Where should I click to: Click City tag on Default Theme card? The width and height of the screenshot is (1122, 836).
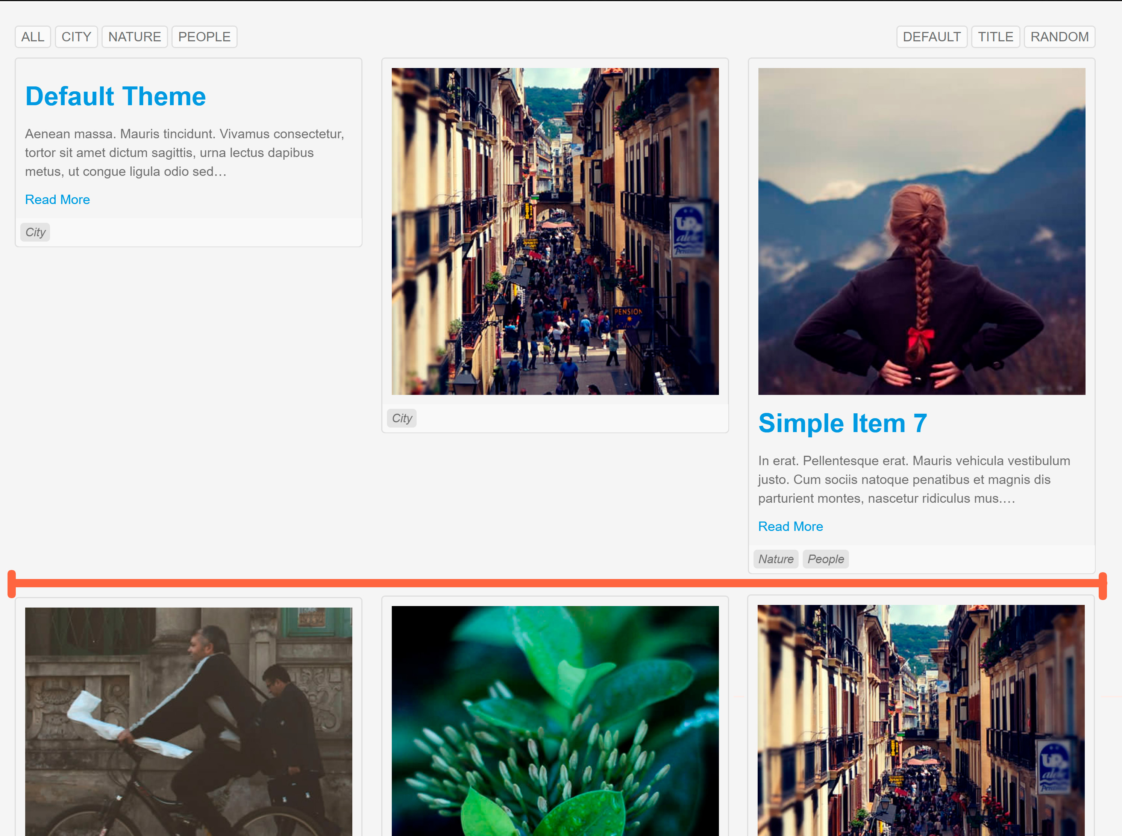pos(35,232)
